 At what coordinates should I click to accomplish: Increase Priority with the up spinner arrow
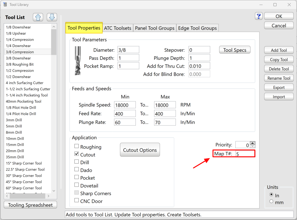(x=252, y=143)
